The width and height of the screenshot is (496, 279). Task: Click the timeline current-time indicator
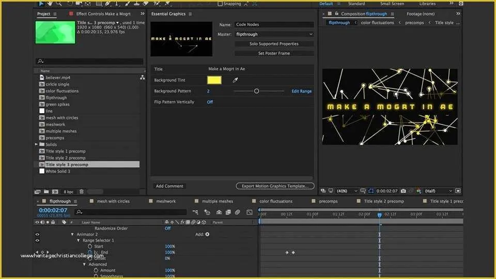click(x=380, y=215)
